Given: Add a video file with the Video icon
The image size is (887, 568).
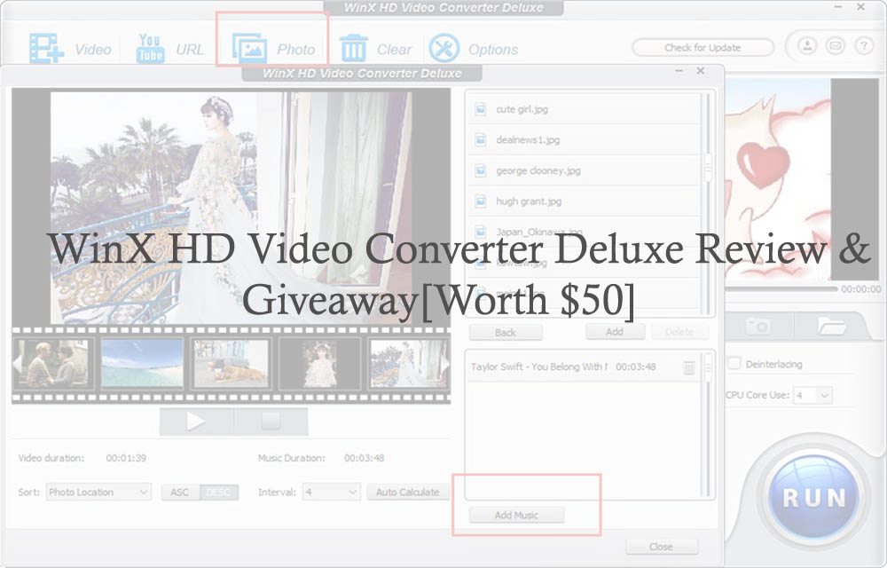Looking at the screenshot, I should 46,49.
